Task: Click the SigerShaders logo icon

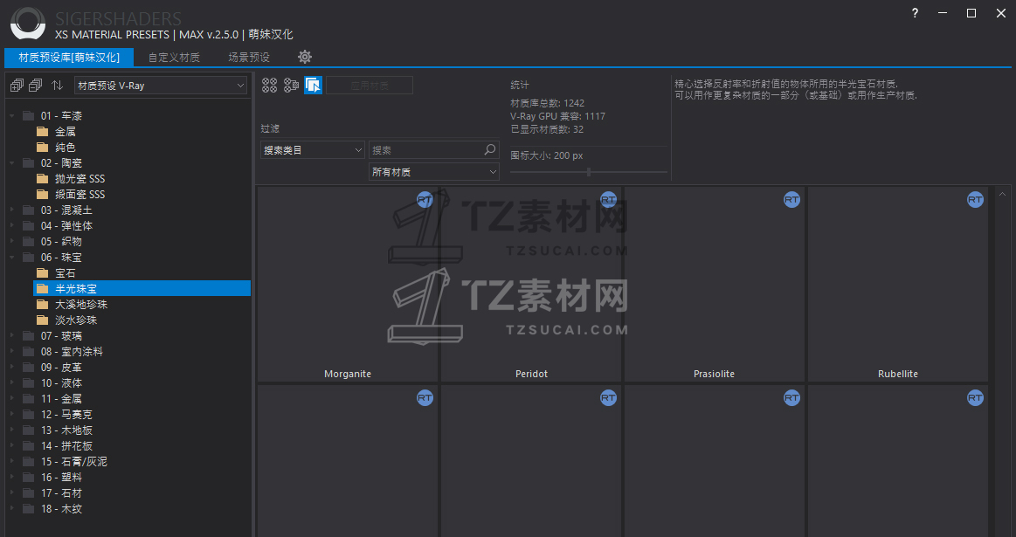Action: (28, 24)
